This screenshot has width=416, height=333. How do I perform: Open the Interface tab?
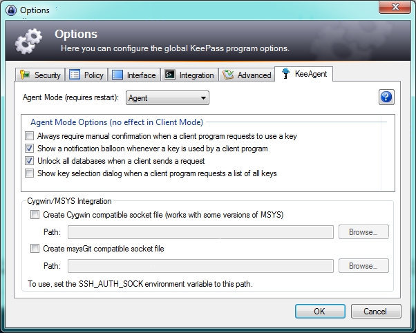pos(134,75)
